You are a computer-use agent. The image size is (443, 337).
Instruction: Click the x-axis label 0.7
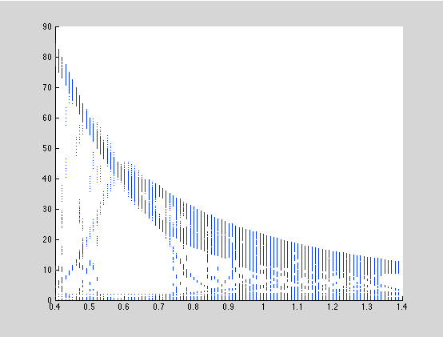158,307
